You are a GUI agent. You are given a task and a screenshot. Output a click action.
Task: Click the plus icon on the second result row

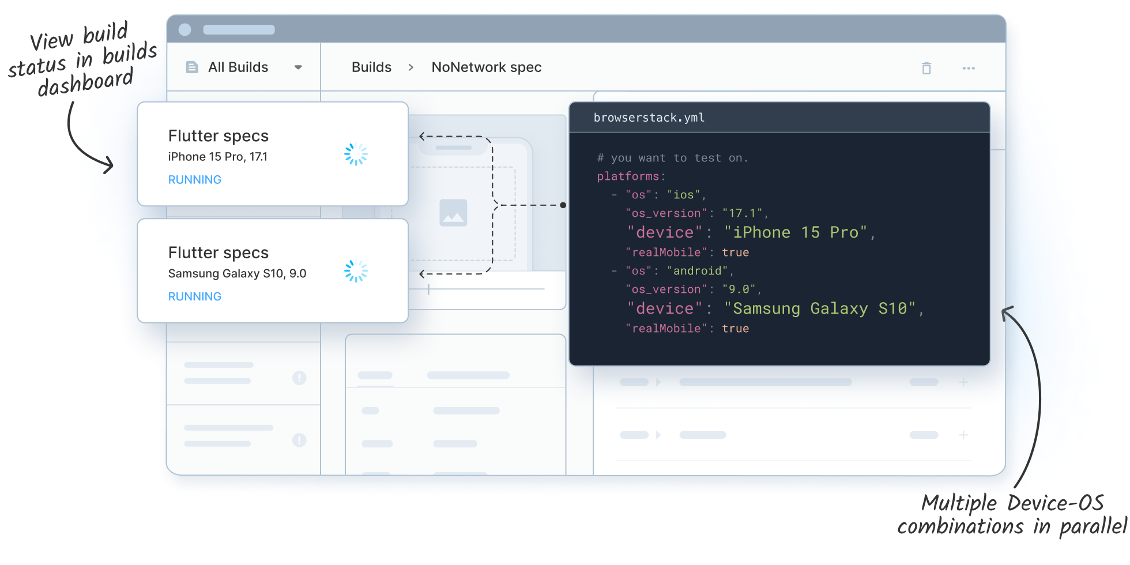click(965, 435)
